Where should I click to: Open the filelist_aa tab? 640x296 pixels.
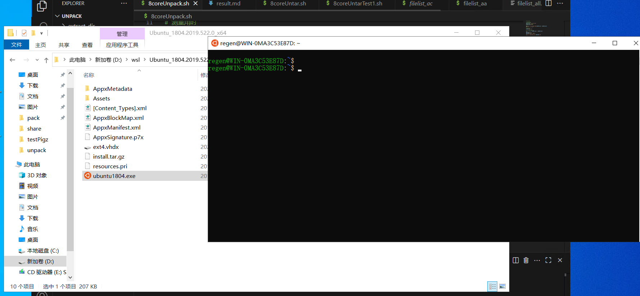(x=475, y=4)
